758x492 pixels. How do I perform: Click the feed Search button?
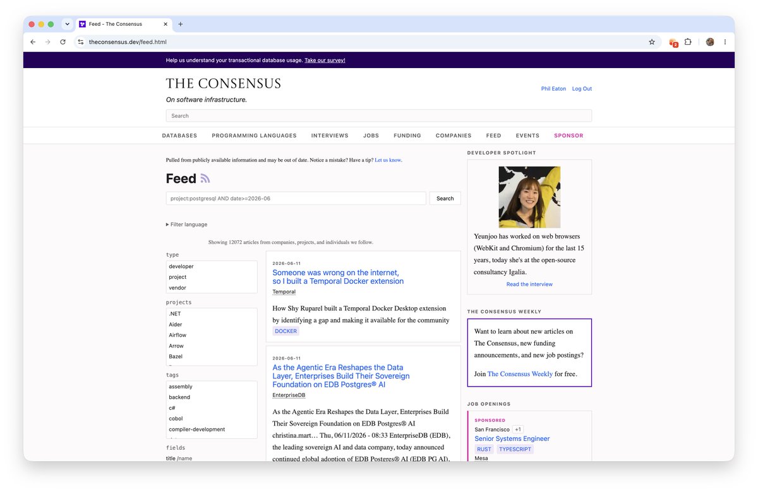[445, 198]
